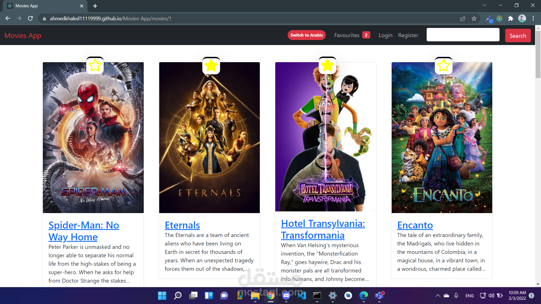The width and height of the screenshot is (541, 304).
Task: View site information via lock icon
Action: coord(44,19)
